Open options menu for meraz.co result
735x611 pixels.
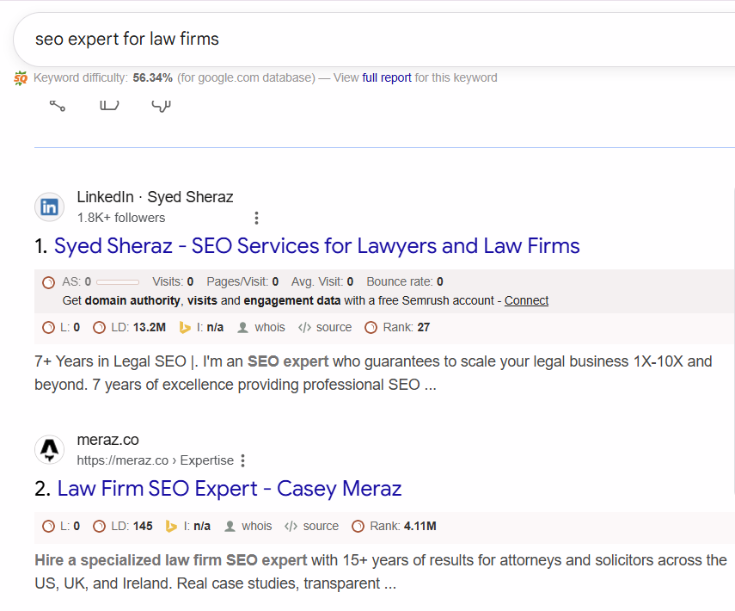(242, 460)
